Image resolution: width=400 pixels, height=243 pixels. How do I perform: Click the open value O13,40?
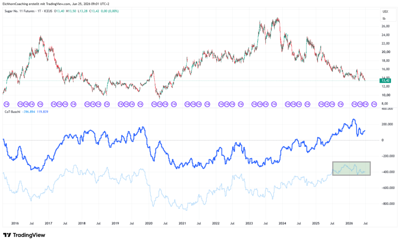(59, 11)
